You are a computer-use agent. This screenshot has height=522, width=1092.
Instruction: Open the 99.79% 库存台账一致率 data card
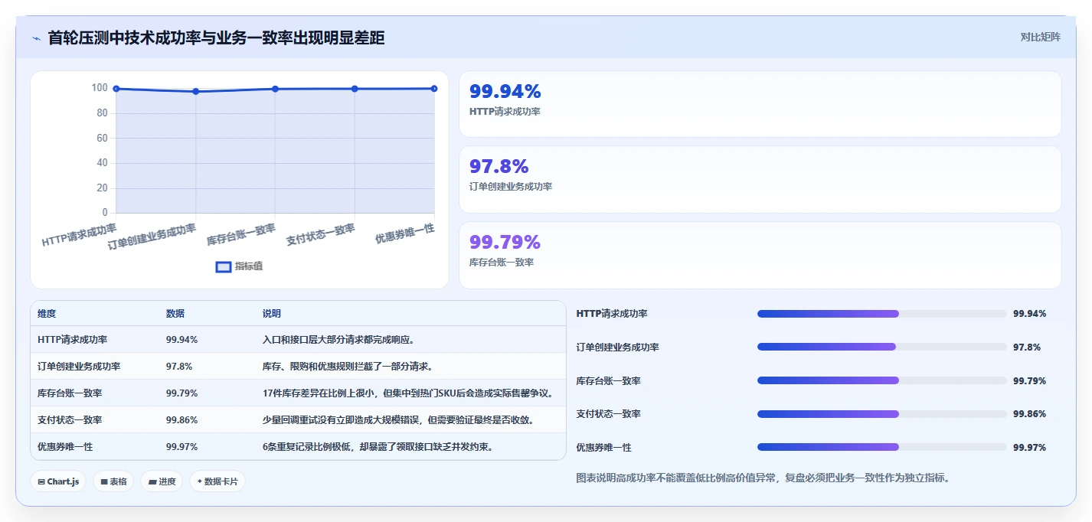click(760, 255)
